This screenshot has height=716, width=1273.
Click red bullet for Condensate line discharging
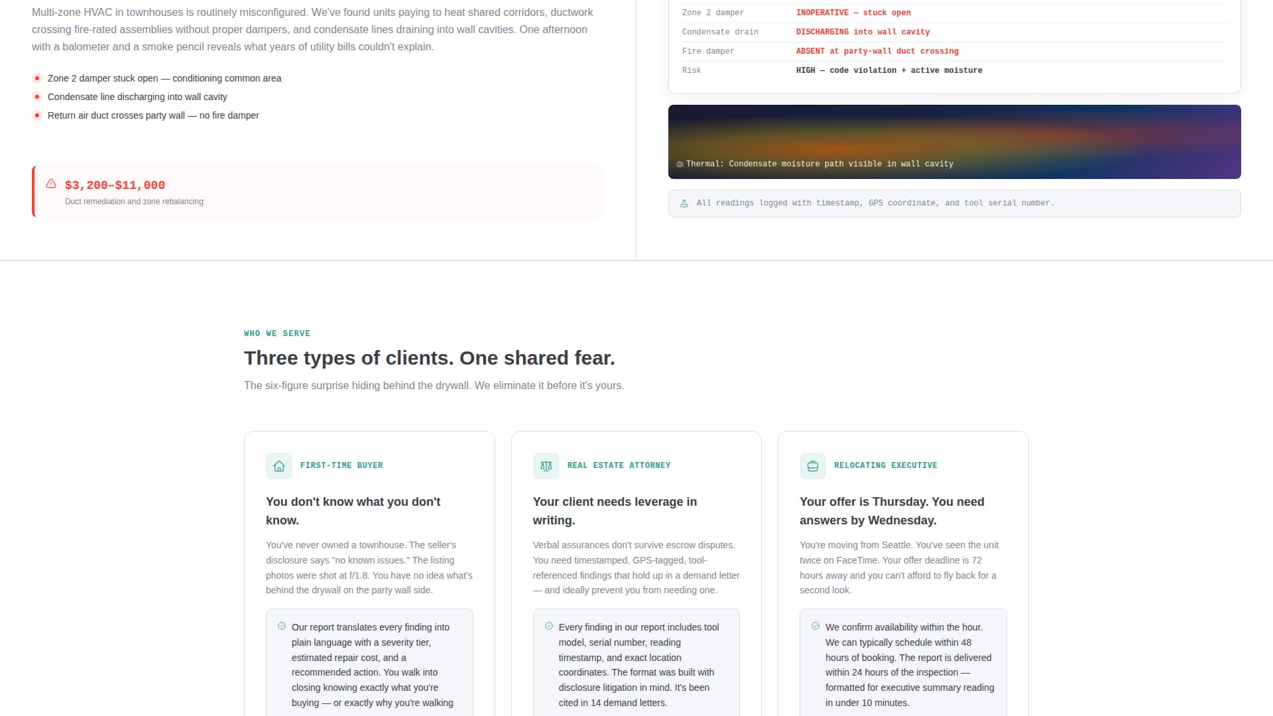pyautogui.click(x=37, y=97)
